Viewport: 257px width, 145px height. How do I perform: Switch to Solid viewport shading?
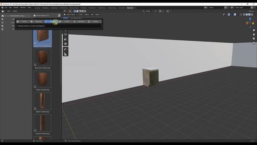pos(247,14)
